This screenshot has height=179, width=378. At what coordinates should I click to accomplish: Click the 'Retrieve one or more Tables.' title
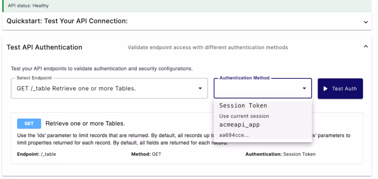coord(85,123)
